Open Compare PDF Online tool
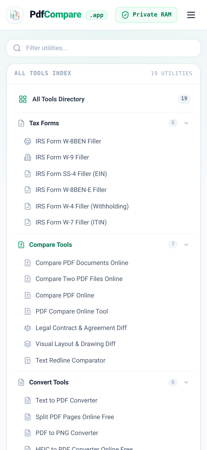 (x=65, y=295)
